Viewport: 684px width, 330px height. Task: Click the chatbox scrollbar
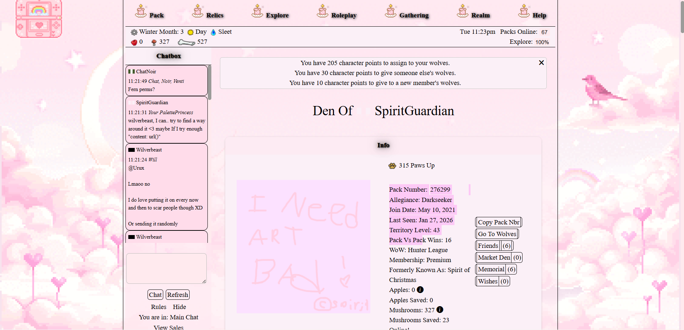210,82
